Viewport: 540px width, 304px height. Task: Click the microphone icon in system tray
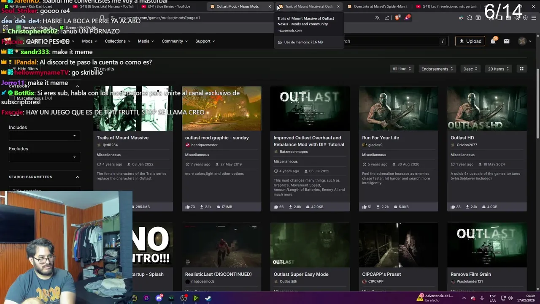482,298
